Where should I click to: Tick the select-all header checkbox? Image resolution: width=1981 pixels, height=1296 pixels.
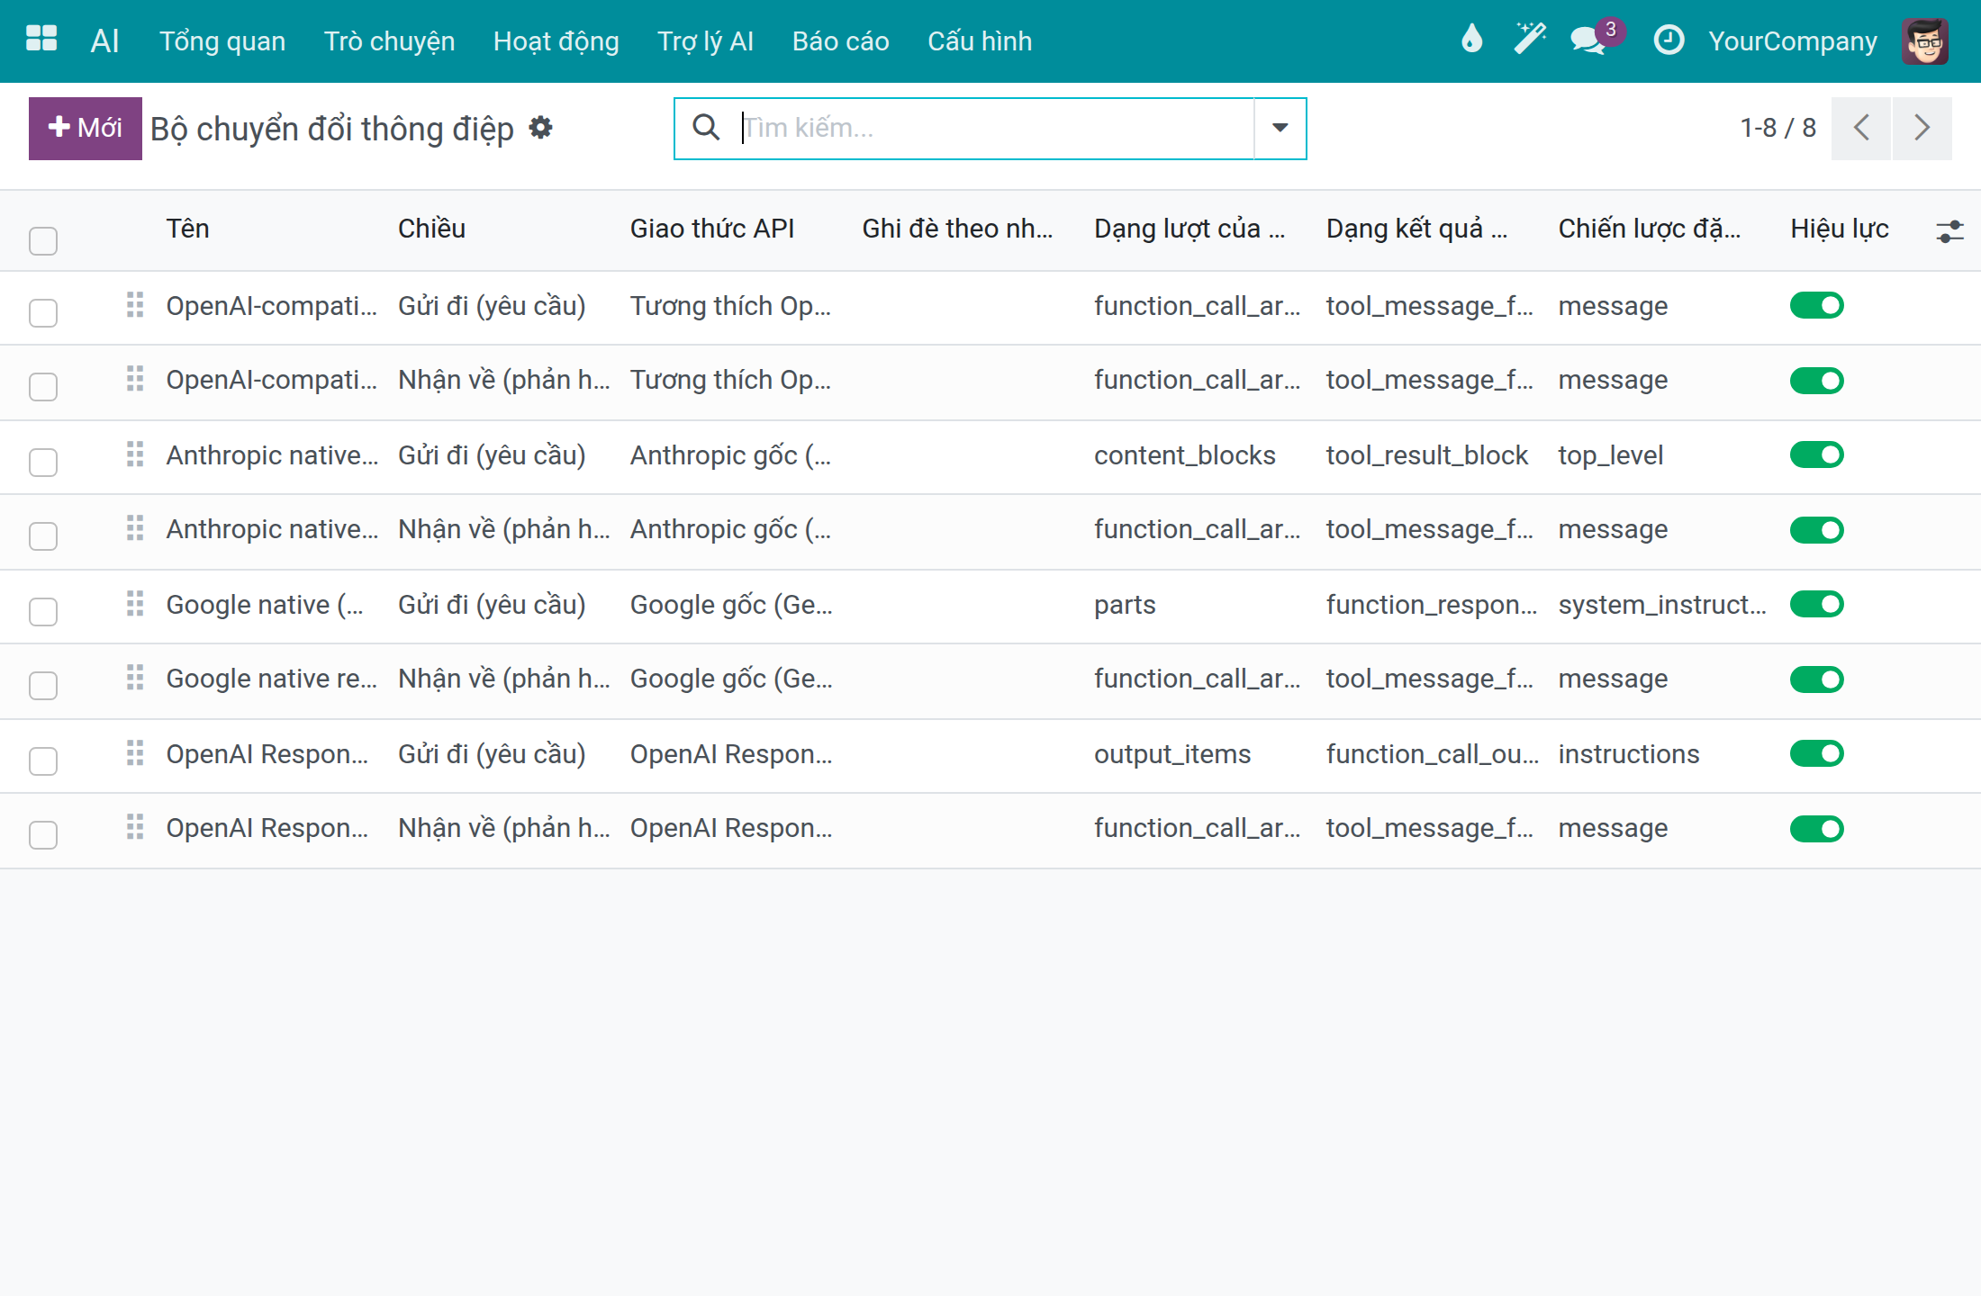click(43, 240)
